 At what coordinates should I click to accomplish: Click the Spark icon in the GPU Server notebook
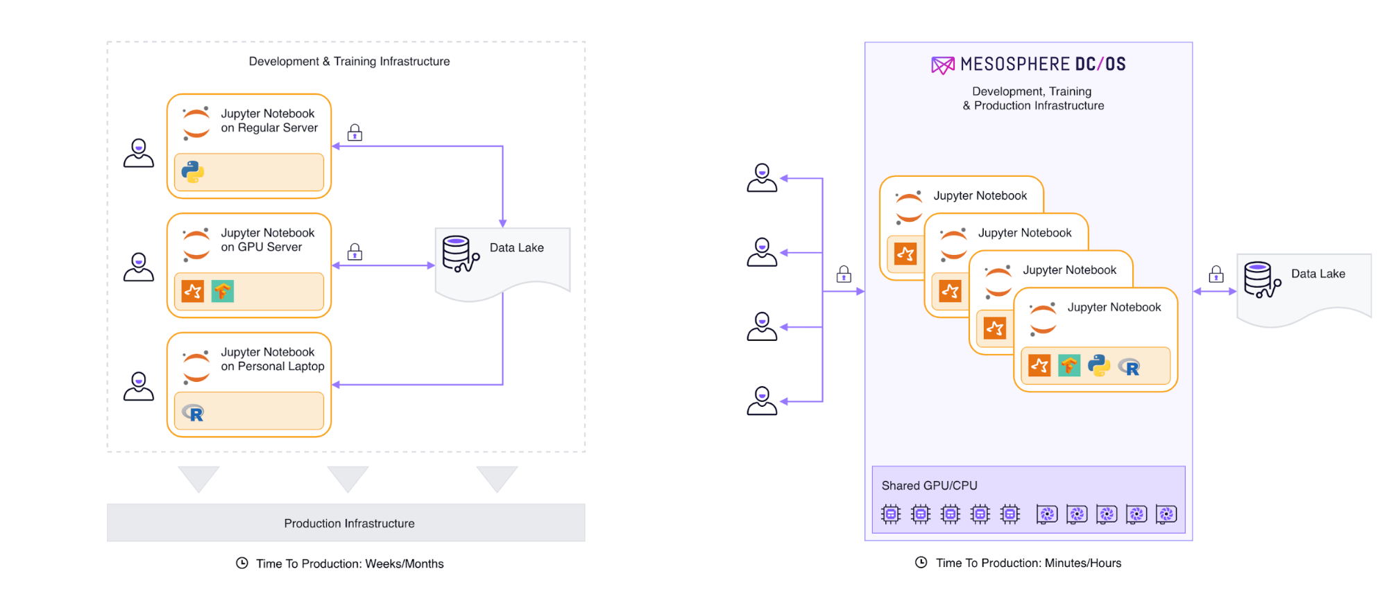tap(193, 291)
